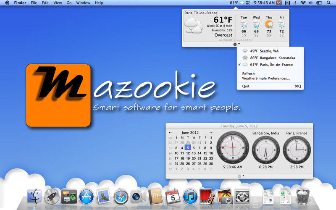Open Photo Booth in the dock

point(207,196)
